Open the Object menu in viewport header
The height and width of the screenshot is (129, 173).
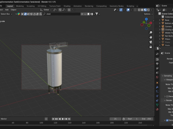point(14,10)
